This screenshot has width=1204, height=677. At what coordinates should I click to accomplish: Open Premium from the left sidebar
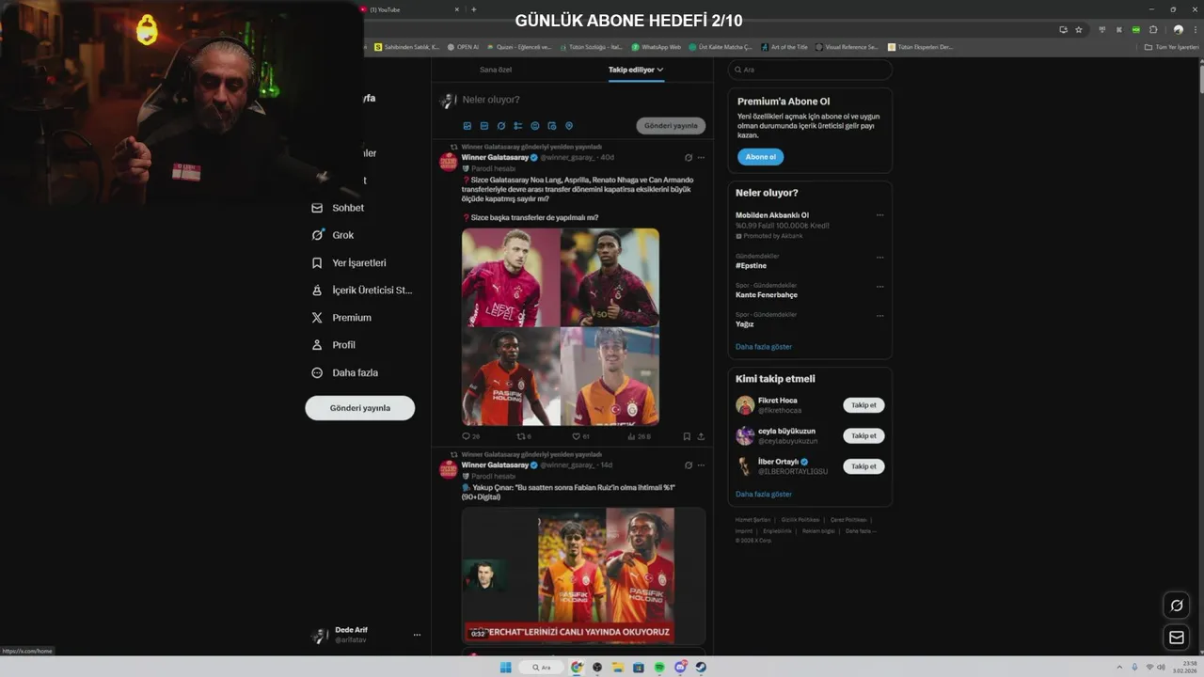(x=341, y=318)
